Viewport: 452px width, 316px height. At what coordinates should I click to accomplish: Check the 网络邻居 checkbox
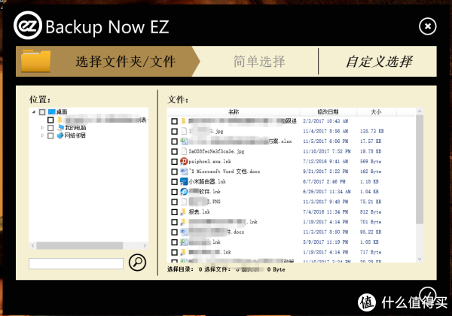pyautogui.click(x=50, y=136)
